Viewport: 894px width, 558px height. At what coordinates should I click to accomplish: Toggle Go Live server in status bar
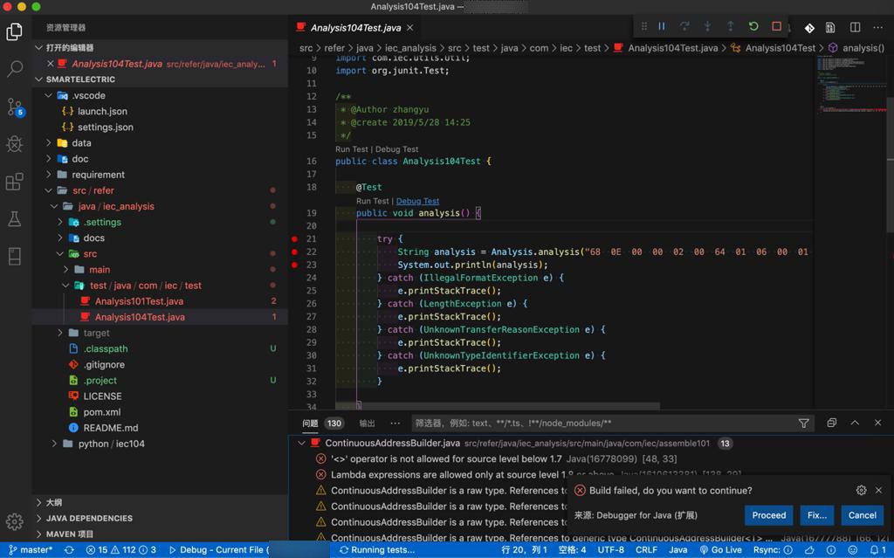tap(720, 550)
